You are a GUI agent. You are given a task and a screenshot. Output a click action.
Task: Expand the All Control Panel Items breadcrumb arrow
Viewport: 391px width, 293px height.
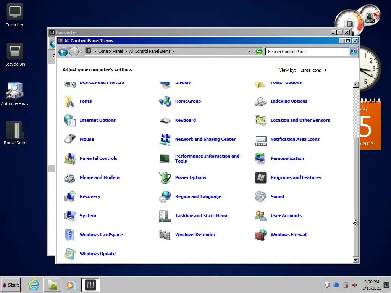[x=174, y=52]
